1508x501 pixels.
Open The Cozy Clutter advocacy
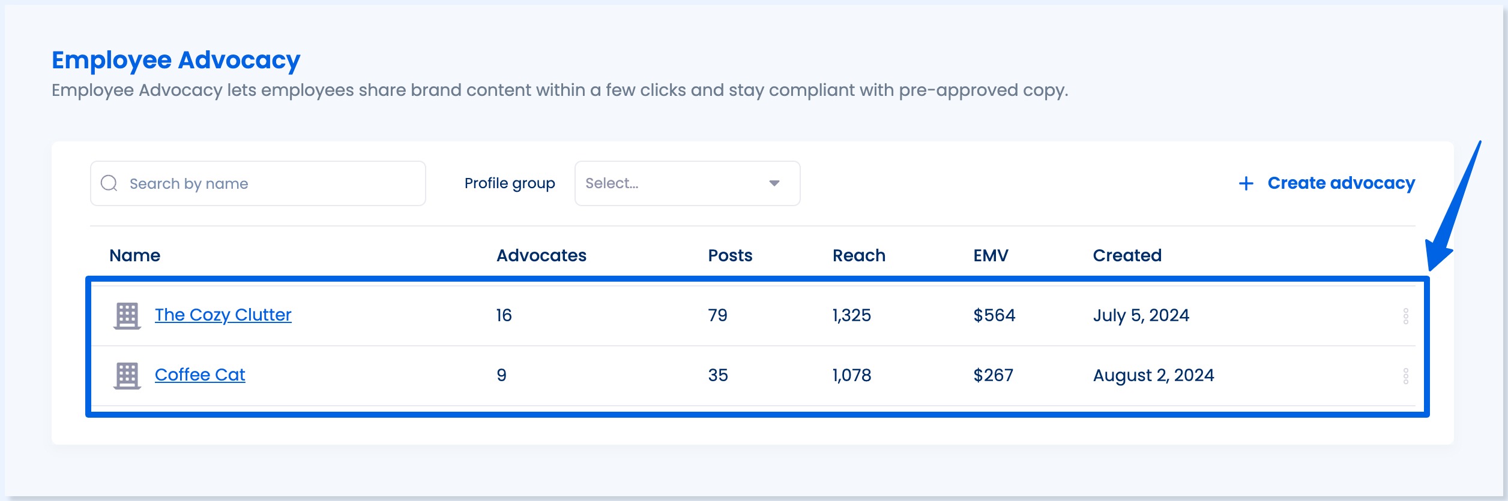223,314
